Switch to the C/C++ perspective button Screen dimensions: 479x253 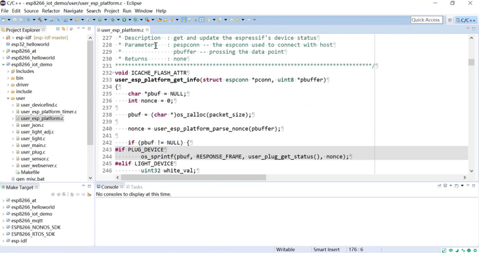(466, 20)
